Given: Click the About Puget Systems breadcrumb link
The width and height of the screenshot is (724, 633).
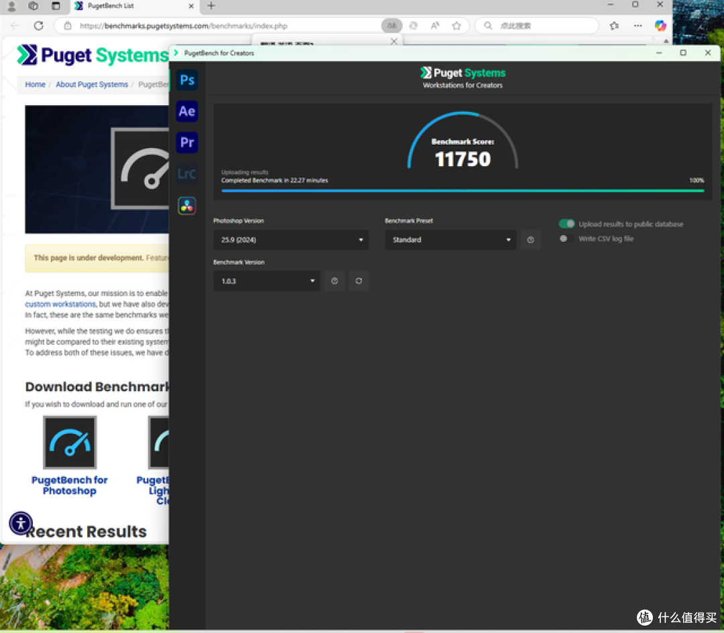Looking at the screenshot, I should click(92, 84).
